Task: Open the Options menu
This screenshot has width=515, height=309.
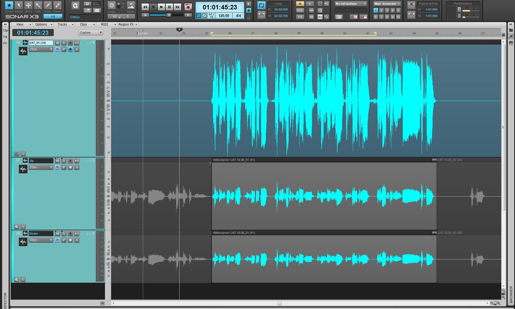Action: click(x=44, y=24)
